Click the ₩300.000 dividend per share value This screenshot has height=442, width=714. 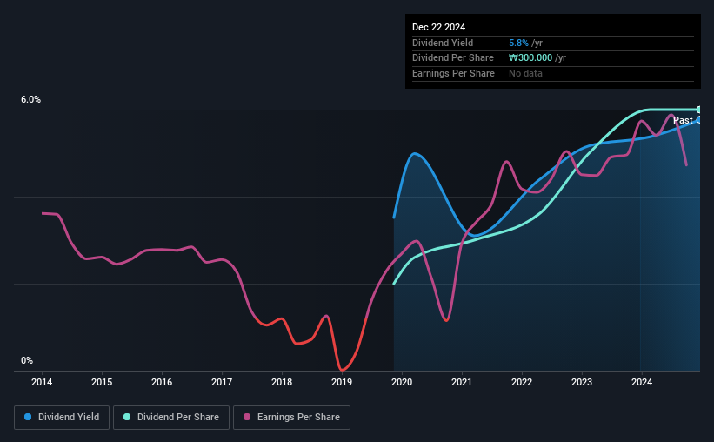coord(530,58)
